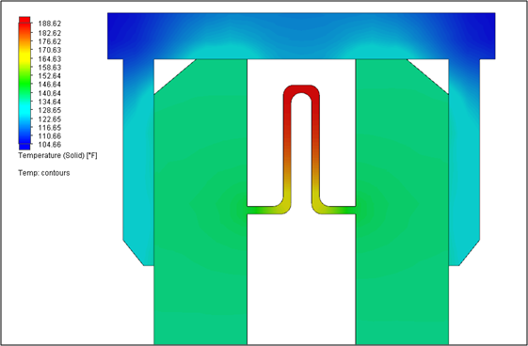Click the temperature color scale bar

(x=24, y=83)
